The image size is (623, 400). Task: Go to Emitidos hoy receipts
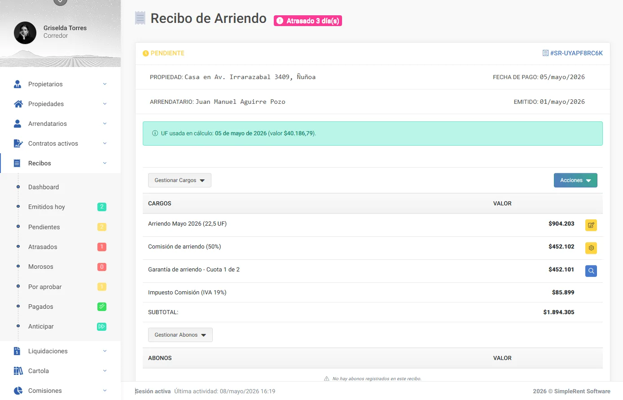click(47, 207)
